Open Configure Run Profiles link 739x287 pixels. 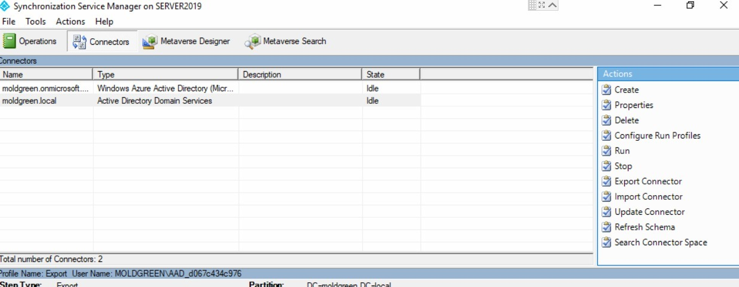click(658, 135)
